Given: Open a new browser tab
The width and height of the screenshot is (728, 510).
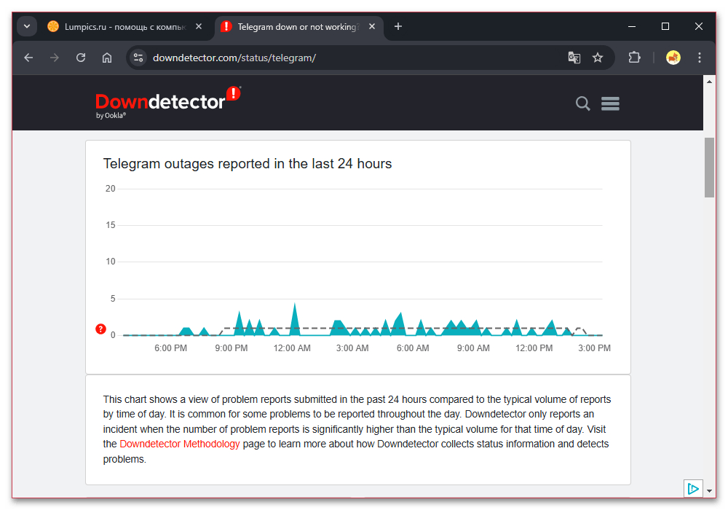Looking at the screenshot, I should click(x=398, y=26).
